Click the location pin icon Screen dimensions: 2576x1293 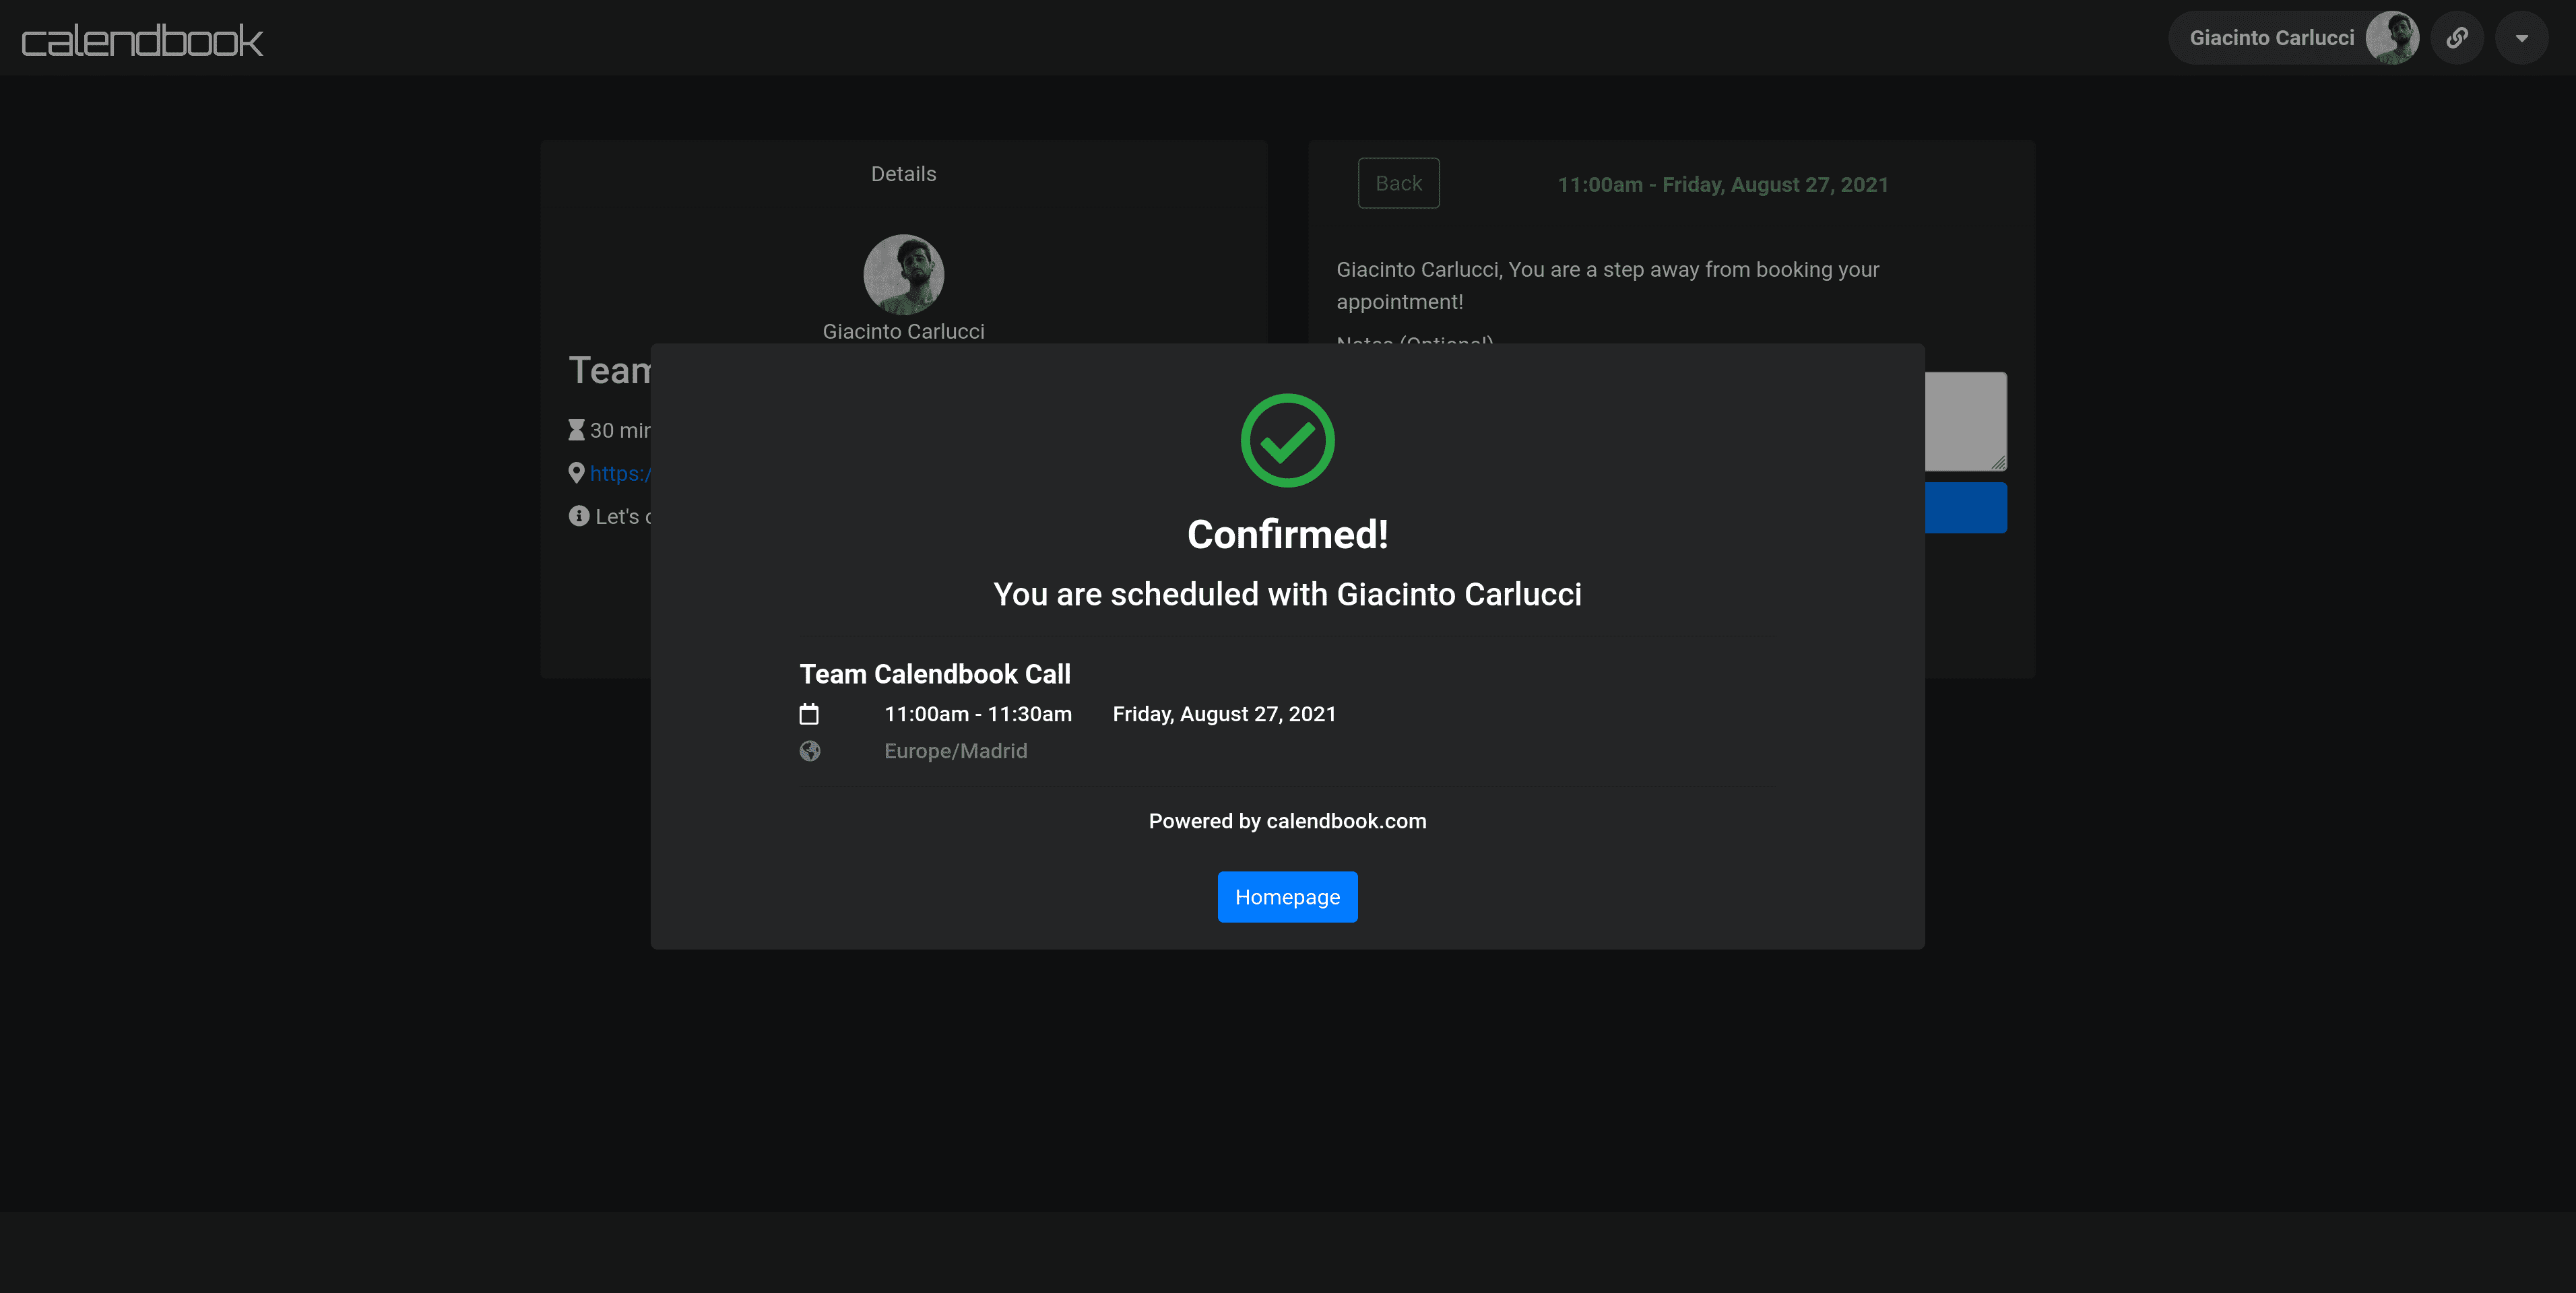[x=576, y=473]
